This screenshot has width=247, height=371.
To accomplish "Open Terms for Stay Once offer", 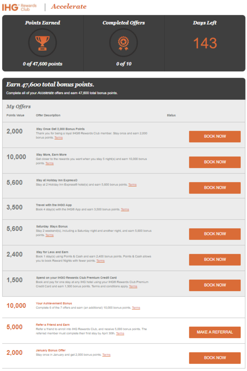I will coord(59,138).
